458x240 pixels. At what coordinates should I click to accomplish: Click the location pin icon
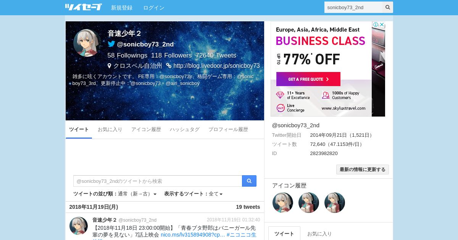pos(109,66)
